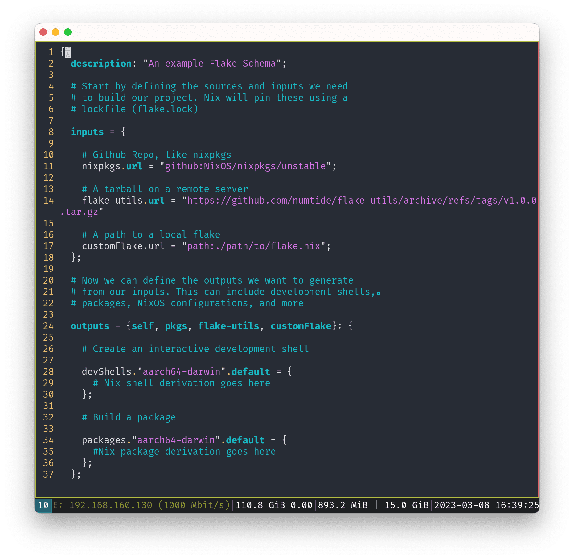Click the 'self' argument on line 24
This screenshot has width=574, height=559.
pyautogui.click(x=143, y=326)
